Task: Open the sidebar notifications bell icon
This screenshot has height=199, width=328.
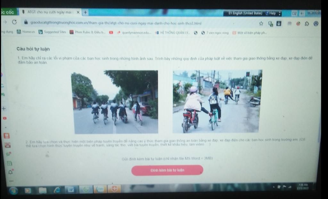Action: pyautogui.click(x=11, y=172)
